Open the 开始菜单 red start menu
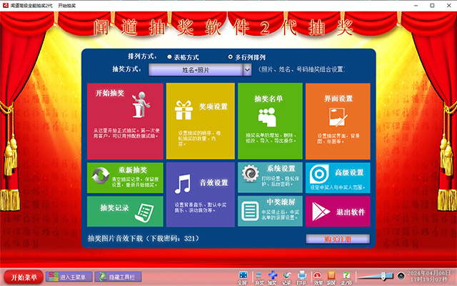457x286 pixels. (x=24, y=277)
